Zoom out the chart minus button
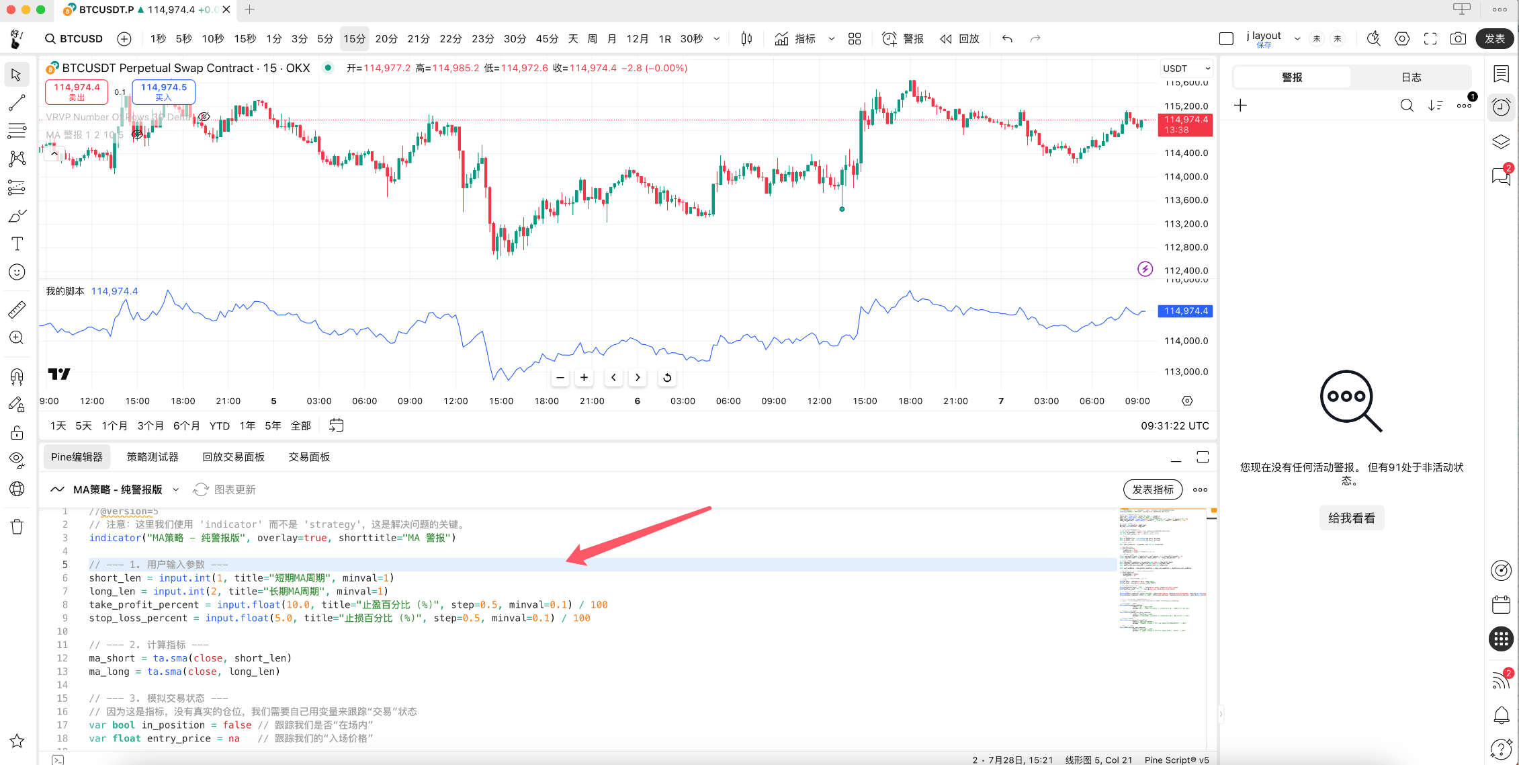Viewport: 1519px width, 765px height. click(560, 378)
